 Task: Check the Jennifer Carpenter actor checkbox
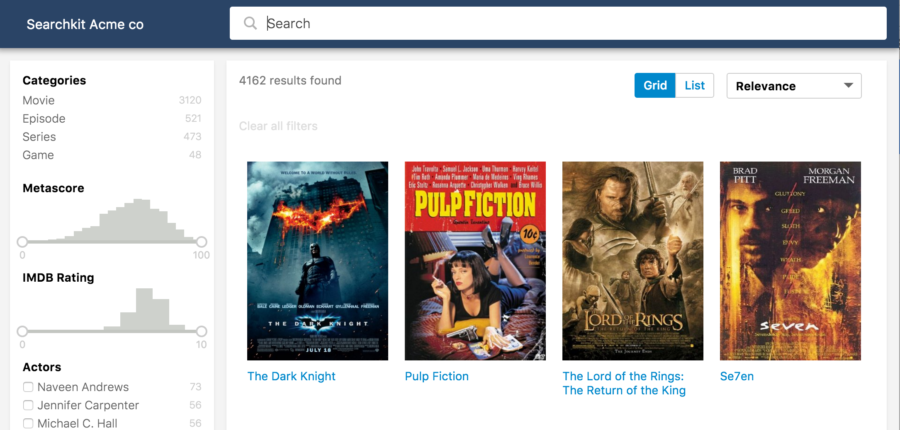click(28, 405)
